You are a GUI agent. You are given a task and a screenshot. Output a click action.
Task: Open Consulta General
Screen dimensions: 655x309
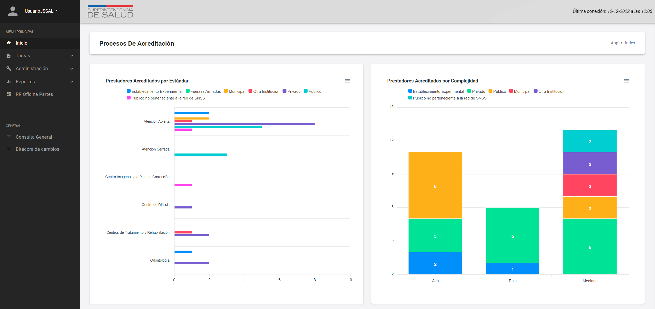click(40, 137)
